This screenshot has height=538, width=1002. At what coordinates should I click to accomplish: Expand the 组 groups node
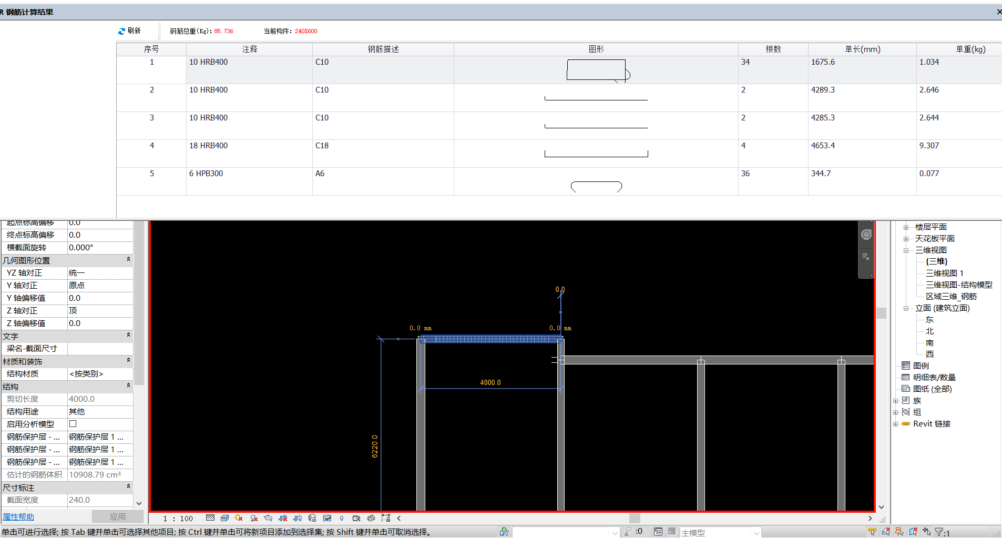(x=895, y=412)
